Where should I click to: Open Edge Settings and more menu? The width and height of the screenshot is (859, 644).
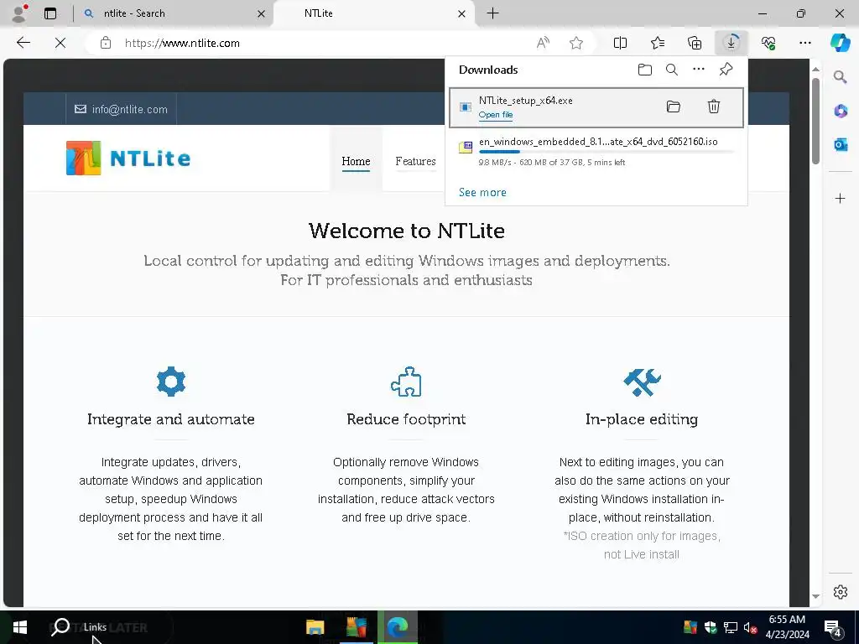(804, 43)
